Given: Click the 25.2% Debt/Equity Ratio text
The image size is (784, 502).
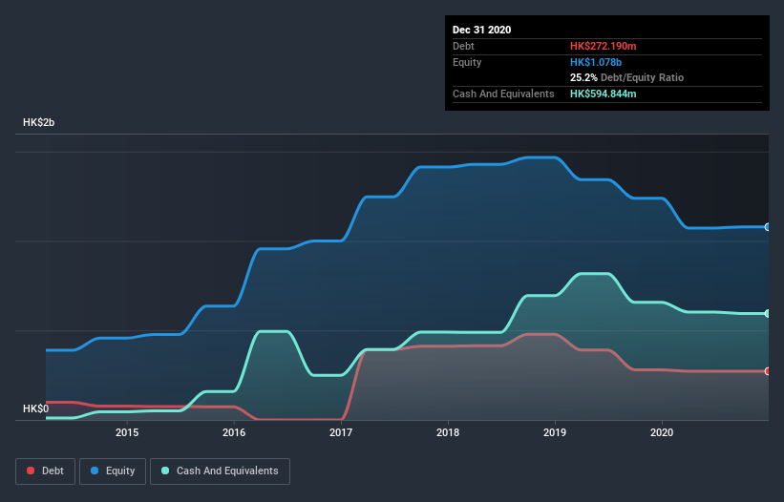Looking at the screenshot, I should click(627, 78).
